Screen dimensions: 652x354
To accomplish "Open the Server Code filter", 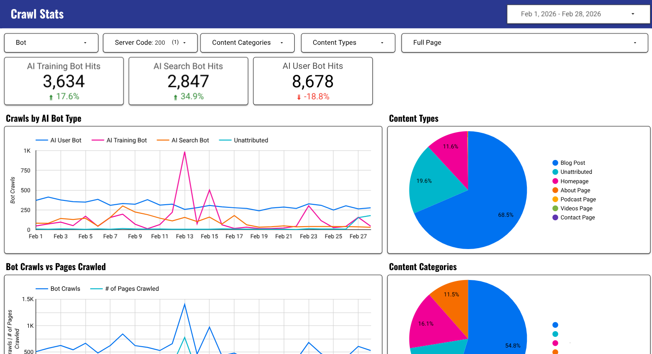I will (150, 43).
